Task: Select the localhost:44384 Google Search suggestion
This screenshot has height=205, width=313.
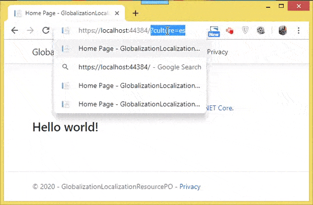Action: coord(130,67)
